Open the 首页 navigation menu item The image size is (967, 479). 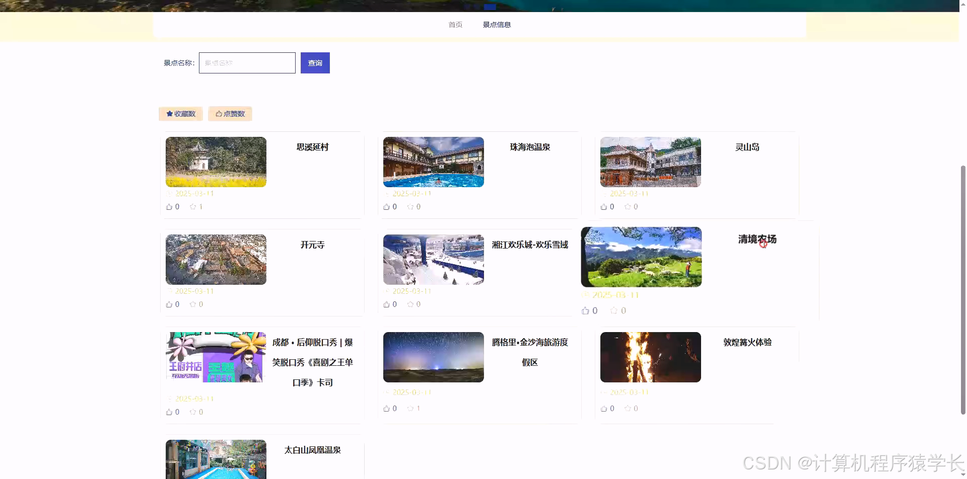455,24
